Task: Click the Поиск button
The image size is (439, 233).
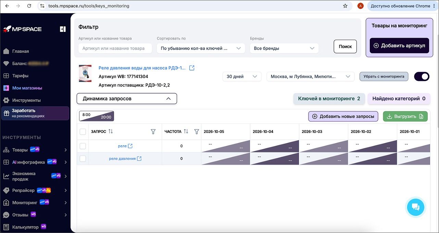Action: point(345,47)
